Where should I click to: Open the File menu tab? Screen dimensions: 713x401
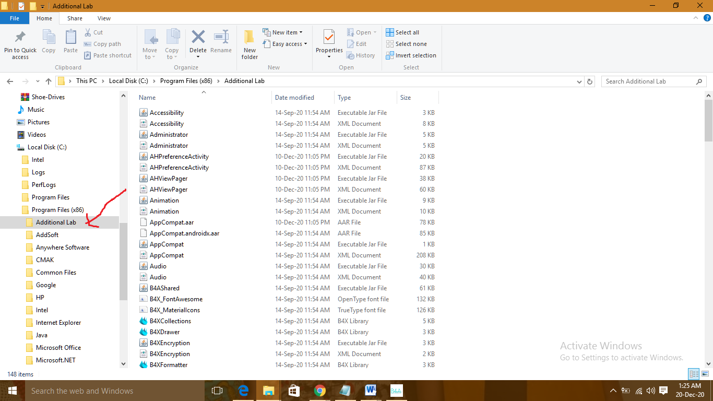pyautogui.click(x=15, y=18)
